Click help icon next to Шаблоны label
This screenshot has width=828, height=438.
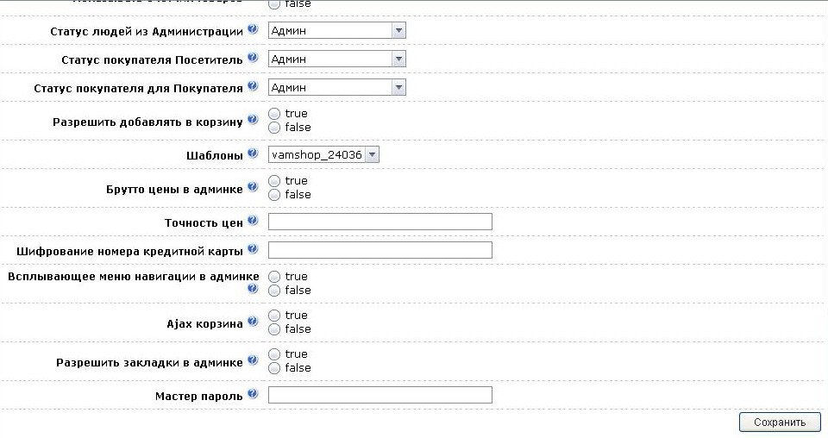tap(253, 153)
